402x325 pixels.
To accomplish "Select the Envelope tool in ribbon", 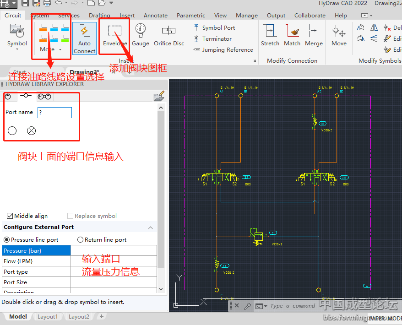I will [x=114, y=35].
